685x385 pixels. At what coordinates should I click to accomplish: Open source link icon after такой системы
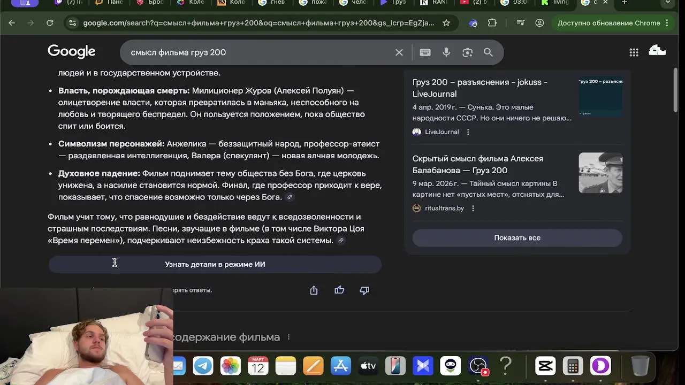pyautogui.click(x=341, y=241)
